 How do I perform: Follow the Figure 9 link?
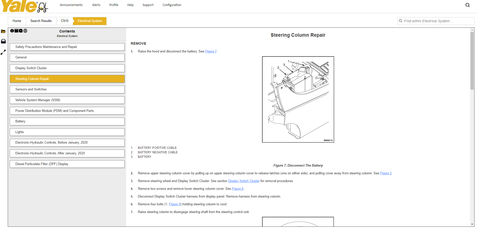[x=175, y=204]
